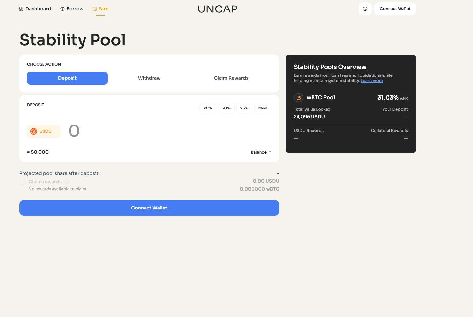Click the info icon next to Claim rewards

[66, 182]
